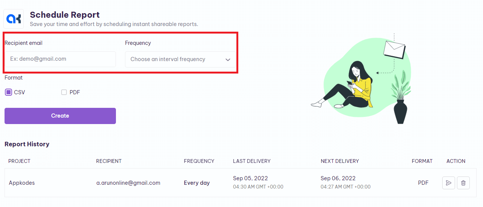Click the potted plant illustration
Image resolution: width=483 pixels, height=207 pixels.
[x=401, y=99]
